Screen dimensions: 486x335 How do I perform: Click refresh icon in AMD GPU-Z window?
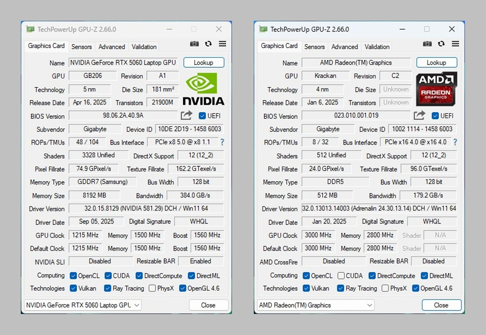point(441,44)
